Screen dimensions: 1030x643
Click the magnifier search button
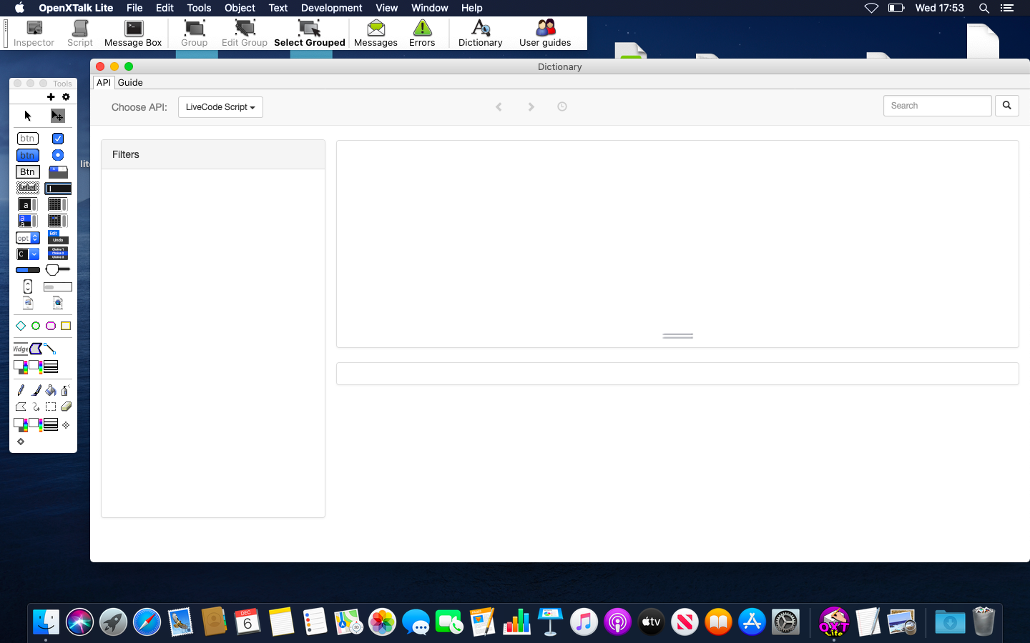(x=1007, y=106)
